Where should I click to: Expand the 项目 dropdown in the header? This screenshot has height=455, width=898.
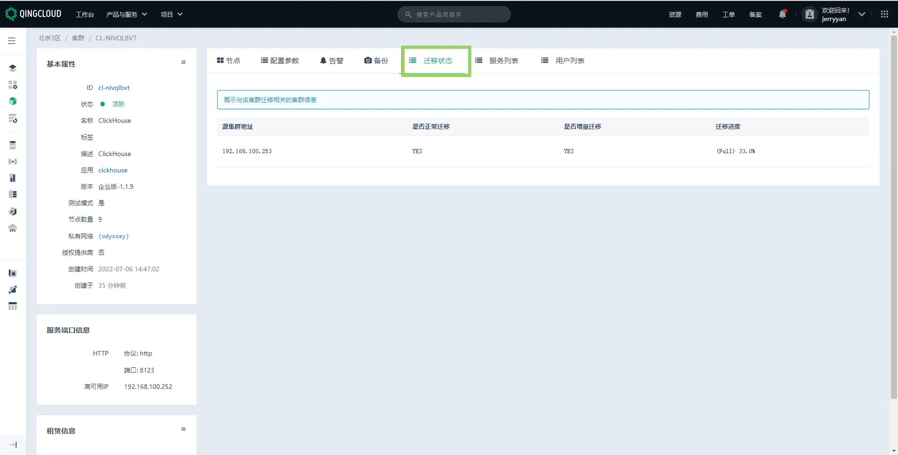click(x=171, y=15)
